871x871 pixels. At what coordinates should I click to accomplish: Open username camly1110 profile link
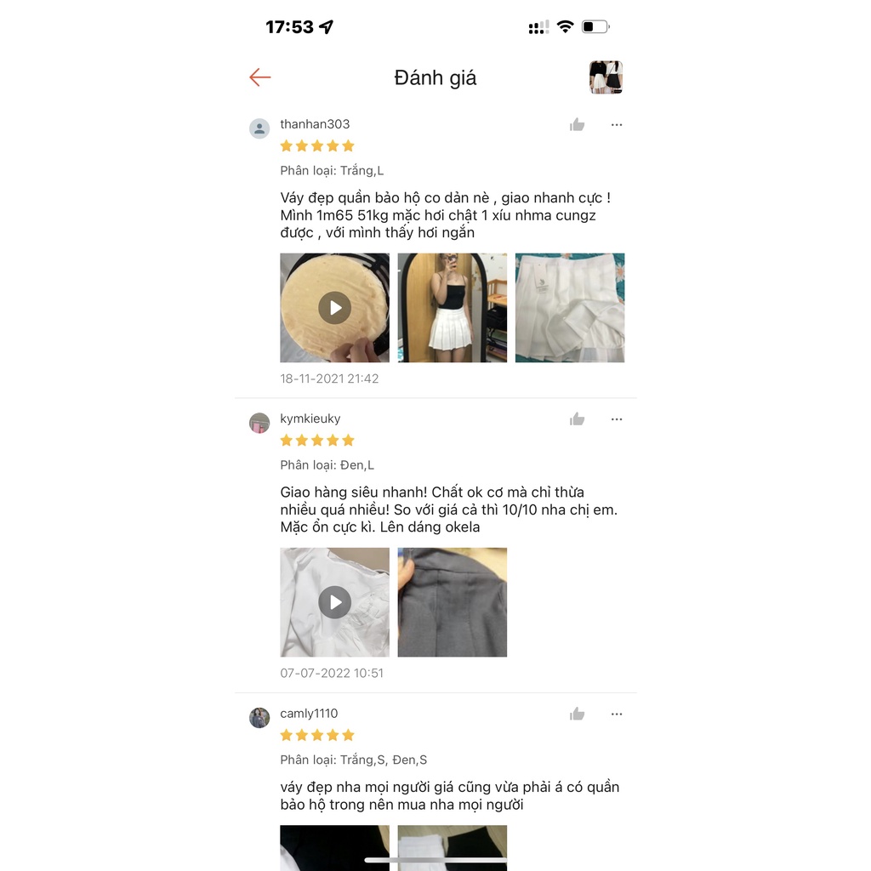click(309, 714)
